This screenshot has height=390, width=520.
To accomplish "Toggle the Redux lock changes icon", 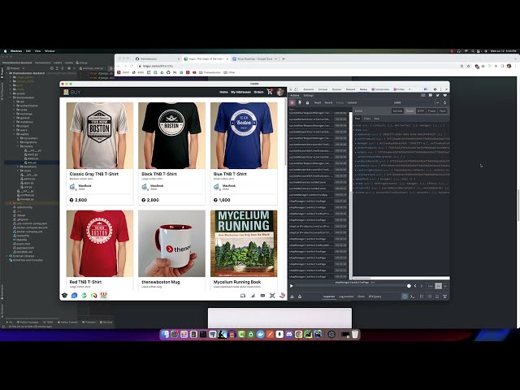I will (x=307, y=103).
